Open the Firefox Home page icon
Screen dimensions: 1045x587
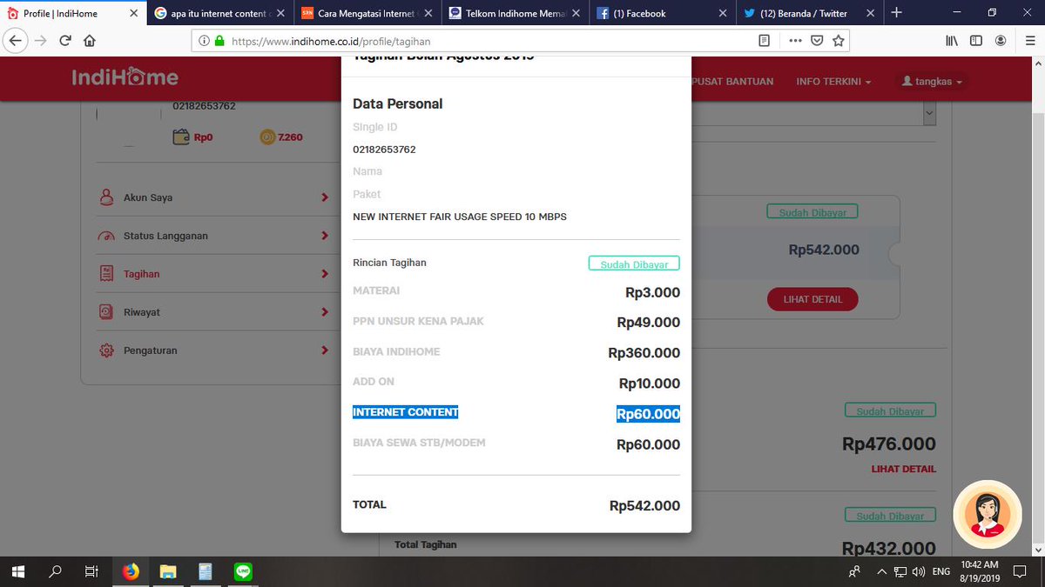90,41
